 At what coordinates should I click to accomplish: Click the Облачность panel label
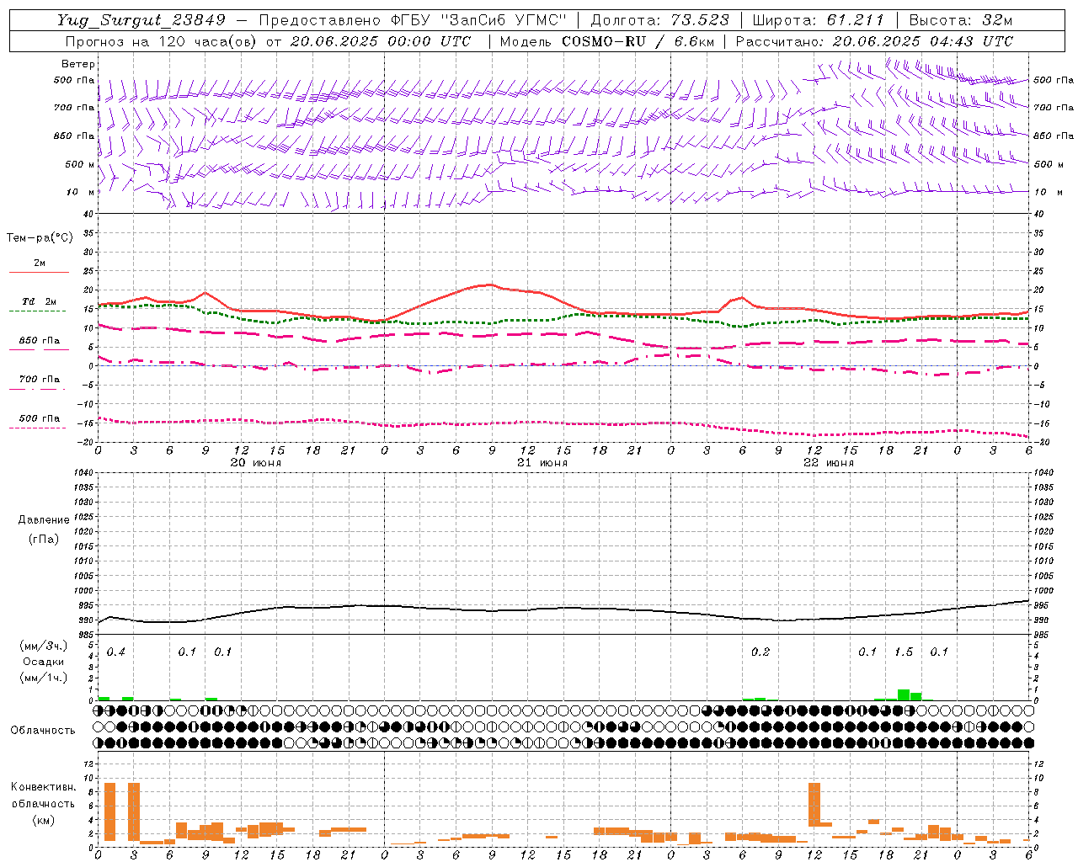pyautogui.click(x=43, y=731)
